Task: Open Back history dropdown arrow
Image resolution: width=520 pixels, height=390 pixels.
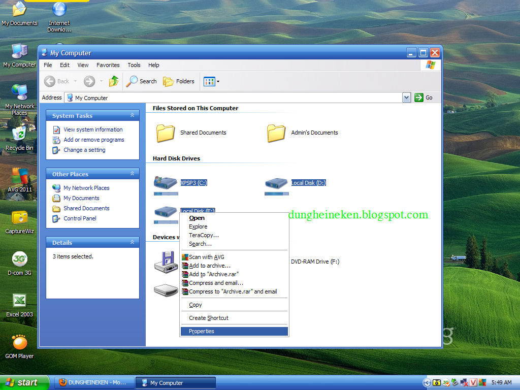Action: (75, 81)
